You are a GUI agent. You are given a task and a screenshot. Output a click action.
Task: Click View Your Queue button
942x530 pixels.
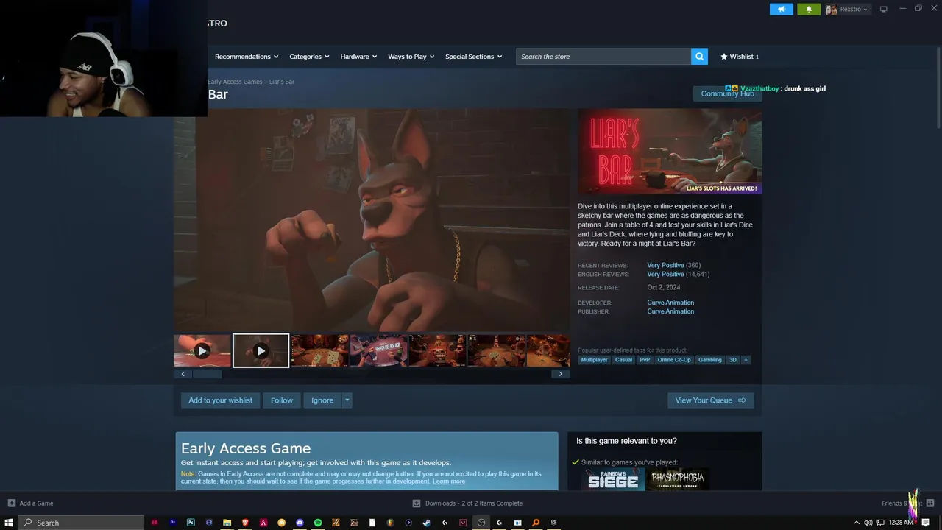[710, 400]
